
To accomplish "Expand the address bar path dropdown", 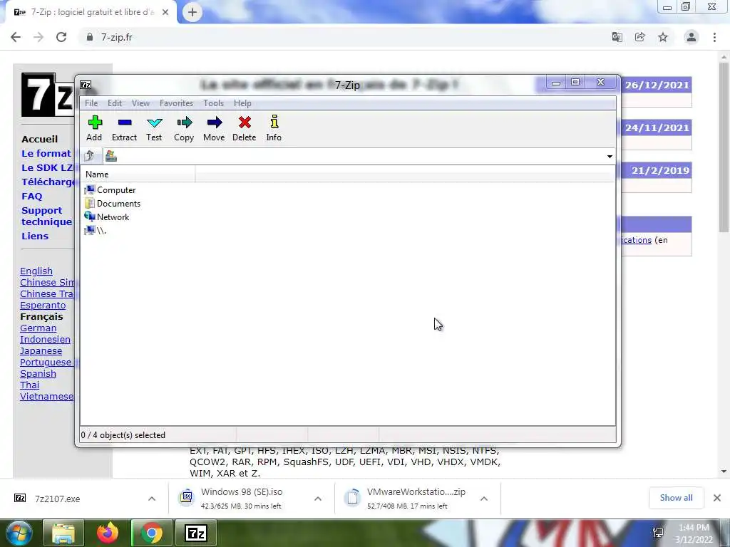I will [x=610, y=156].
